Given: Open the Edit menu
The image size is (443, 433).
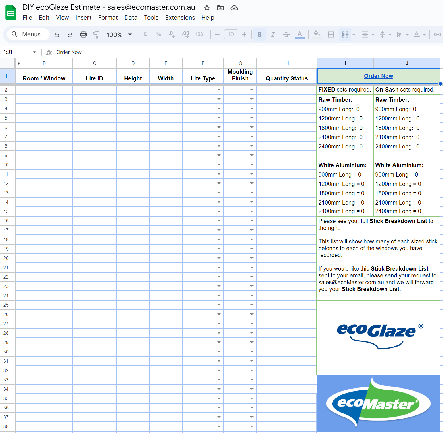Looking at the screenshot, I should point(44,18).
